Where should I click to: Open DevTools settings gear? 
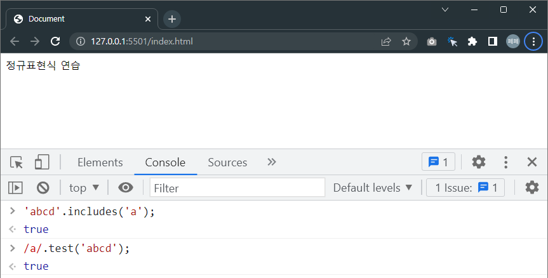(x=478, y=162)
